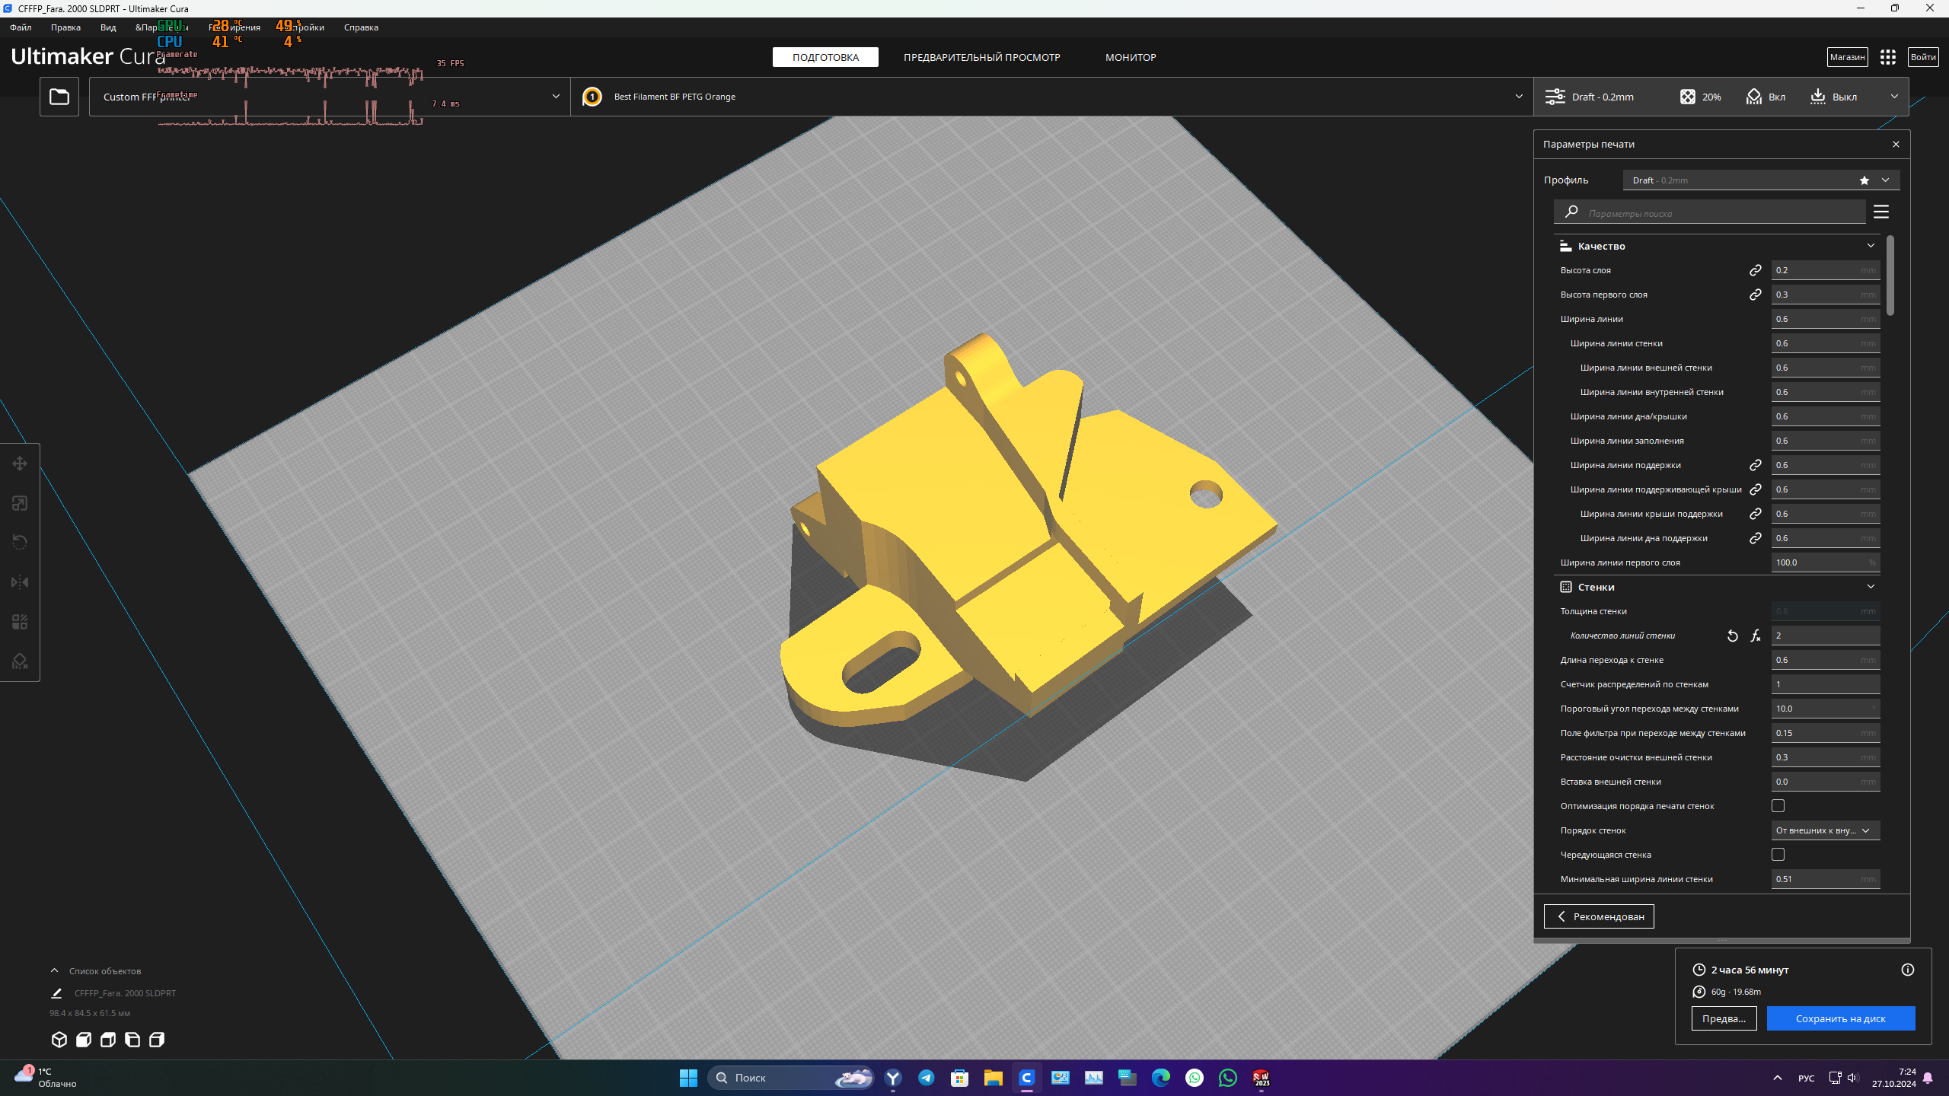Click link icon beside initial layer height
This screenshot has height=1096, width=1949.
(1756, 295)
